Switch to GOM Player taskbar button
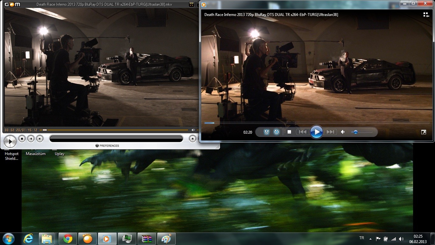The image size is (435, 245). pyautogui.click(x=87, y=239)
